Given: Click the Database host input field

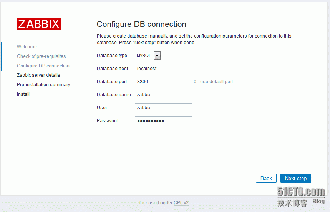Looking at the screenshot, I should 164,69.
